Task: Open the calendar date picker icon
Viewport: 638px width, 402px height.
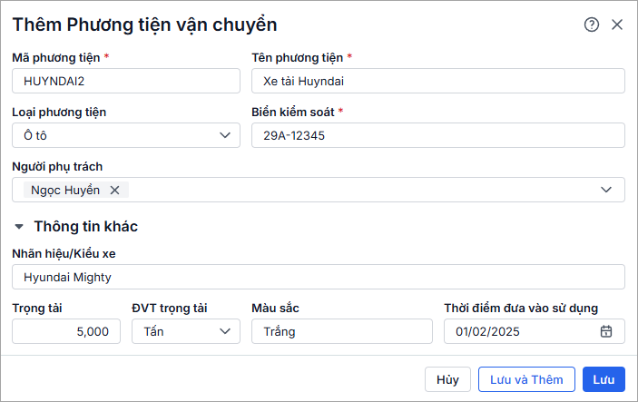Action: coord(606,331)
